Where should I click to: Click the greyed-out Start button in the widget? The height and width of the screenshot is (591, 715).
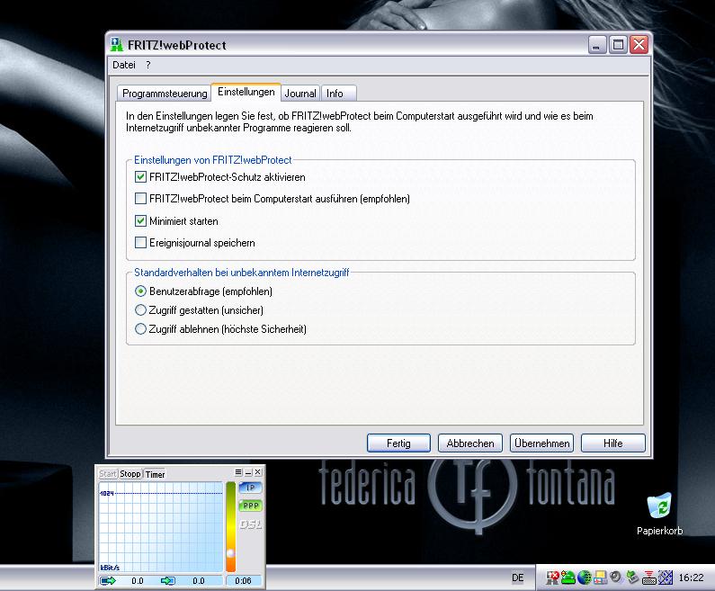tap(108, 474)
